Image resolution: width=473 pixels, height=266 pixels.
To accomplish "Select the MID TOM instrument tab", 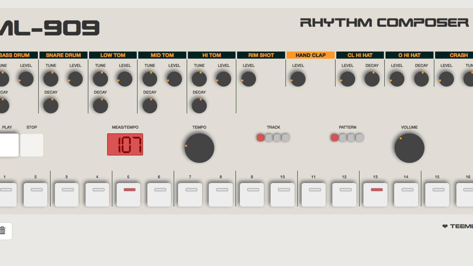I will tap(162, 55).
